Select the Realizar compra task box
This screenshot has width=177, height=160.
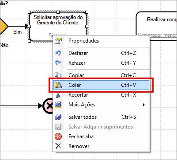pyautogui.click(x=156, y=26)
